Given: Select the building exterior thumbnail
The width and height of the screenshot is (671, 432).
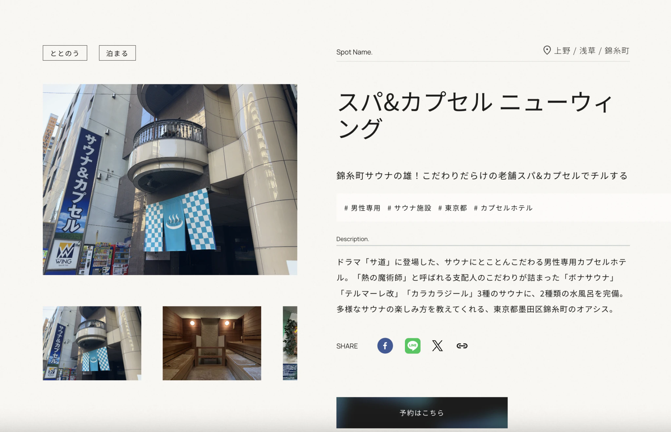Looking at the screenshot, I should [x=92, y=343].
